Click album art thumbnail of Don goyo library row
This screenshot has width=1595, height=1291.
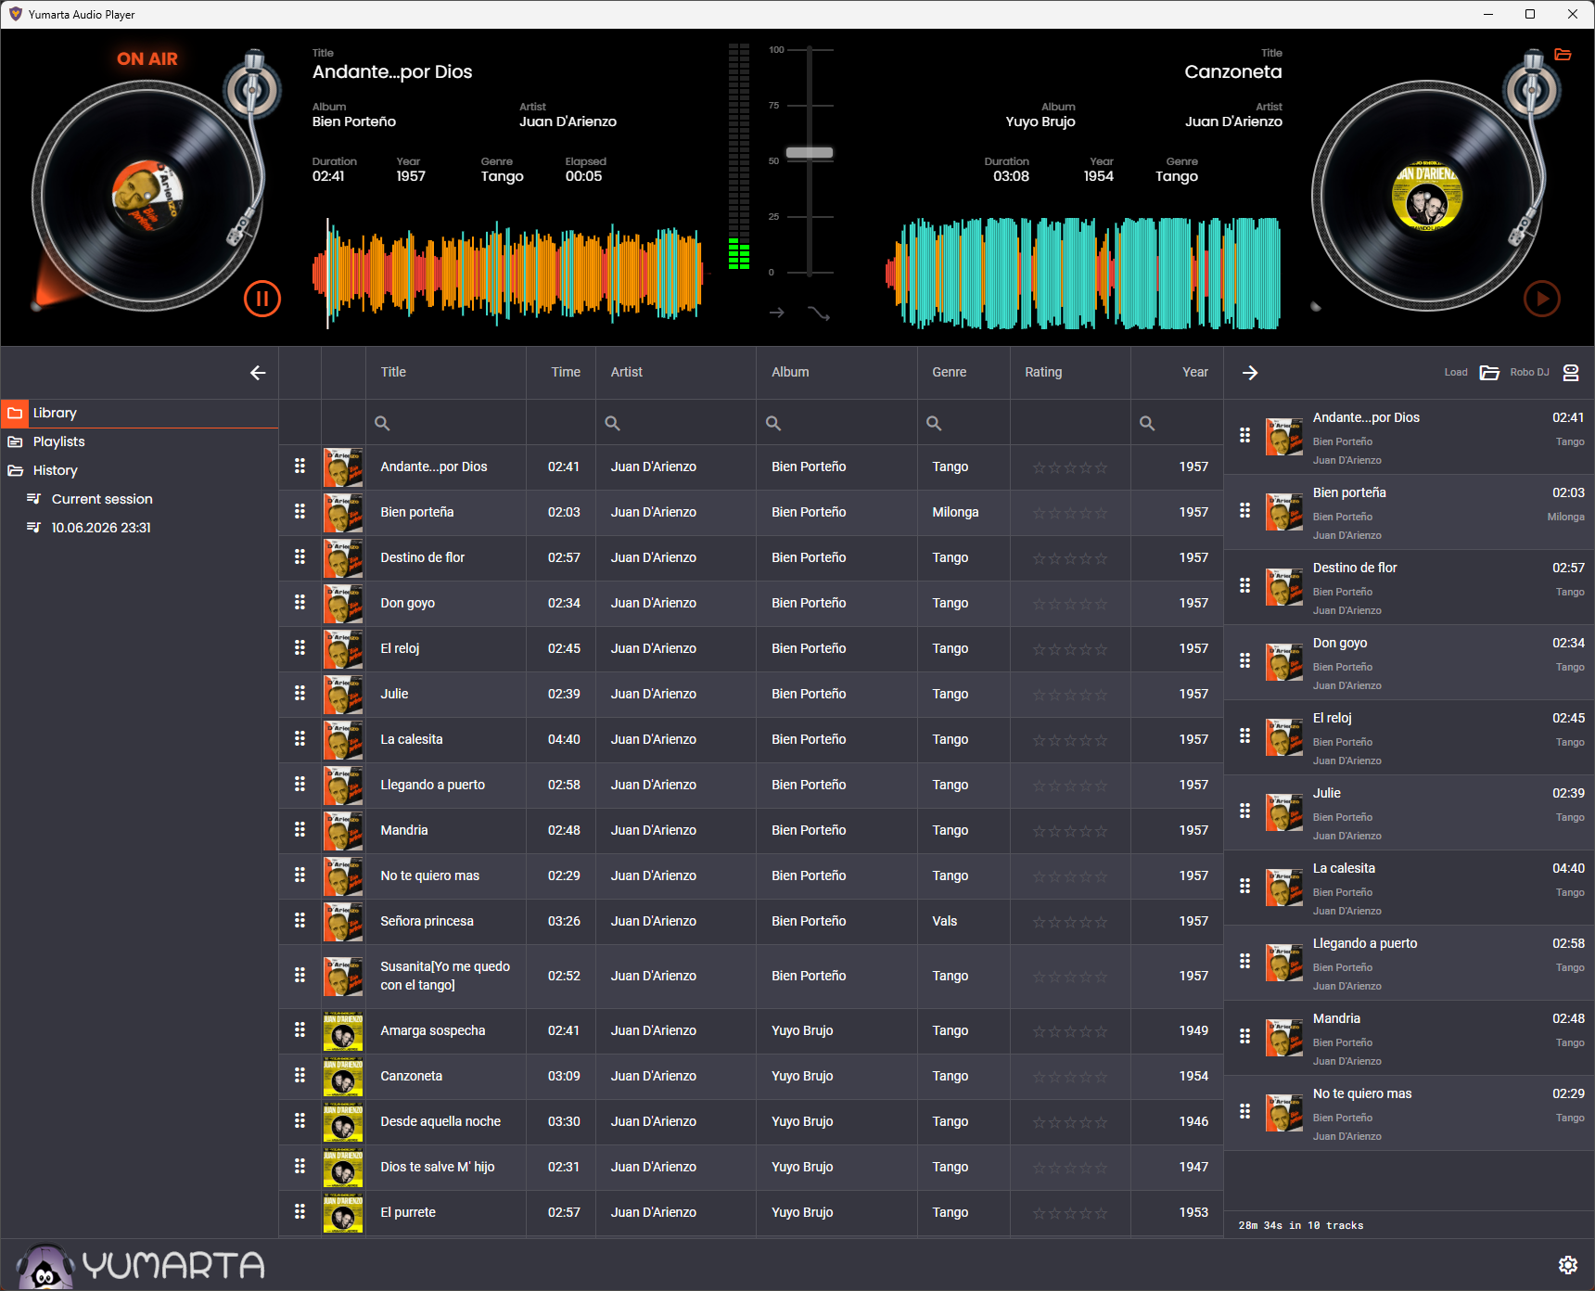[343, 603]
